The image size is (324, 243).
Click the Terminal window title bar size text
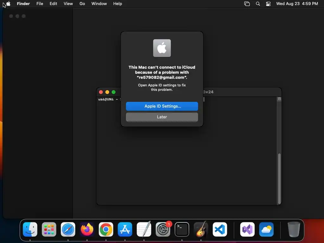[208, 92]
